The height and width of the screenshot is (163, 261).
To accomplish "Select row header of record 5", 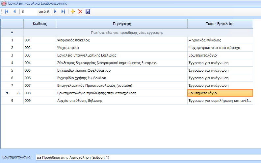I will [x=12, y=70].
